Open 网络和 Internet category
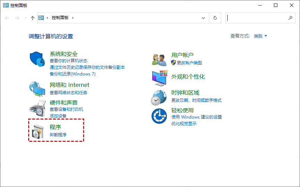This screenshot has height=187, width=300. pos(70,85)
